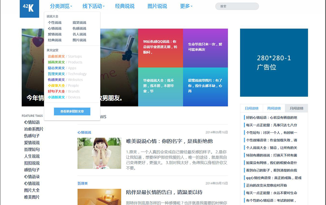Image resolution: width=326 pixels, height=205 pixels.
Task: Open 好句子大全 / Brands link
Action: point(64,91)
